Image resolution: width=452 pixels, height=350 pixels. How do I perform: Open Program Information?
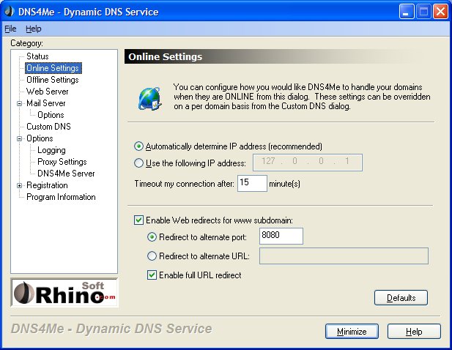[61, 197]
